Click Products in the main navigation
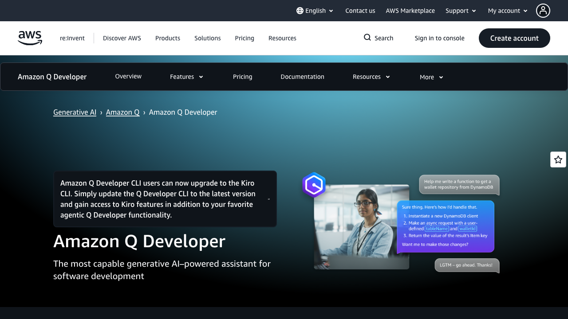 [167, 38]
